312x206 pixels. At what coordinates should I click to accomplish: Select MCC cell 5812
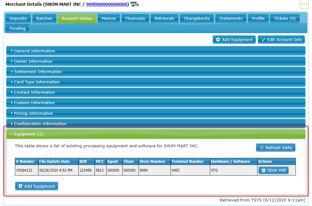(100, 170)
